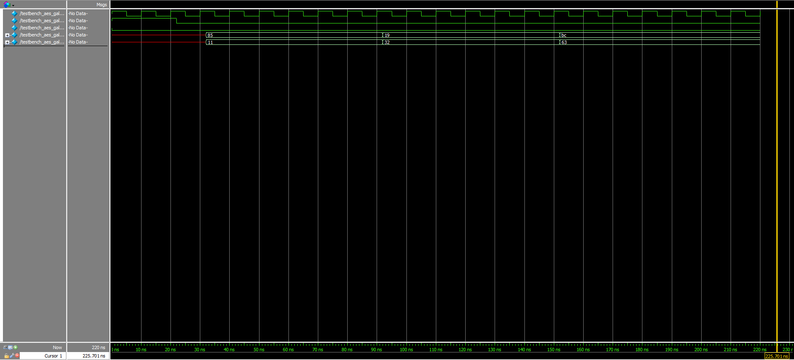Click the blue diamond icon of the third signal
The width and height of the screenshot is (794, 360).
tap(14, 28)
